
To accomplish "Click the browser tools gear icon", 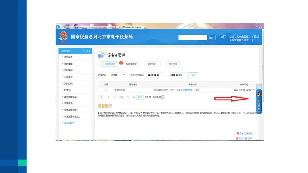I will [x=262, y=27].
